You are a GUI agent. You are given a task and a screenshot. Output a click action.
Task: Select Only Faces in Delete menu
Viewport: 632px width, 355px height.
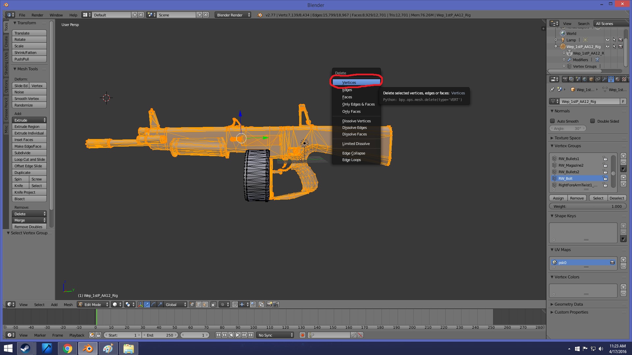[x=351, y=111]
